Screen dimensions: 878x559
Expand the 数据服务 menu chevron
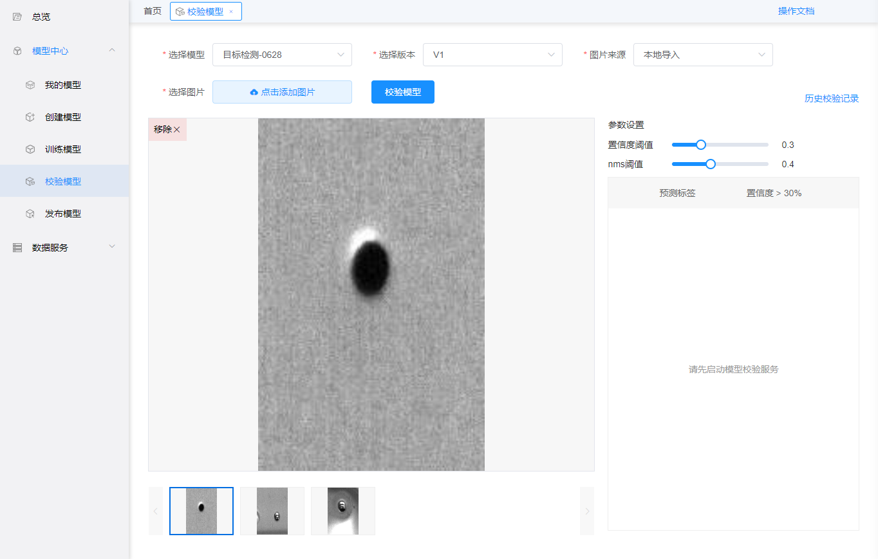coord(112,247)
